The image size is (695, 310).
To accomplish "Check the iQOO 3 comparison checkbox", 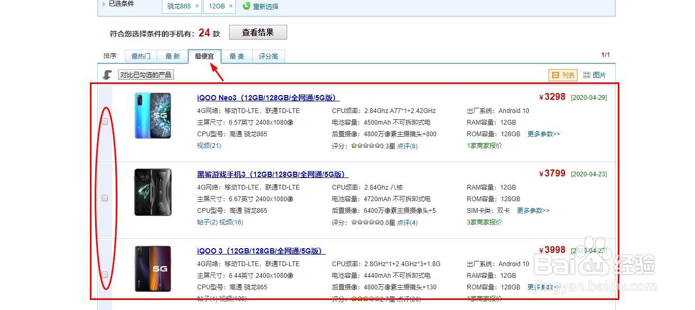I will (104, 274).
